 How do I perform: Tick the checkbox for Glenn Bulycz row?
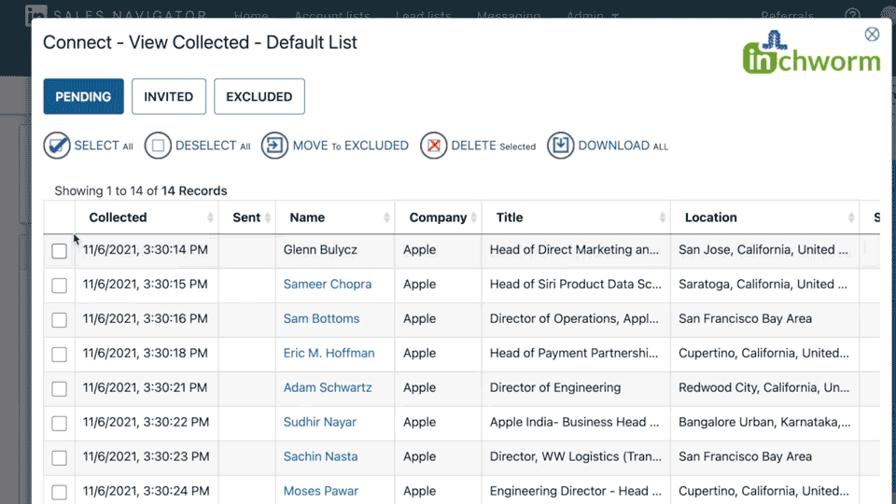click(x=60, y=251)
